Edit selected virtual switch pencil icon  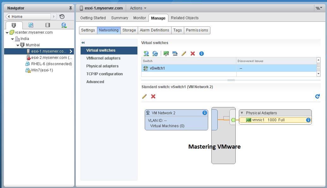pos(184,54)
